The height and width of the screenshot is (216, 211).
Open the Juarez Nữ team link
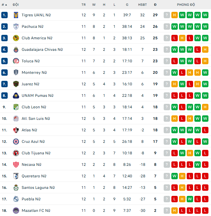tap(30, 84)
